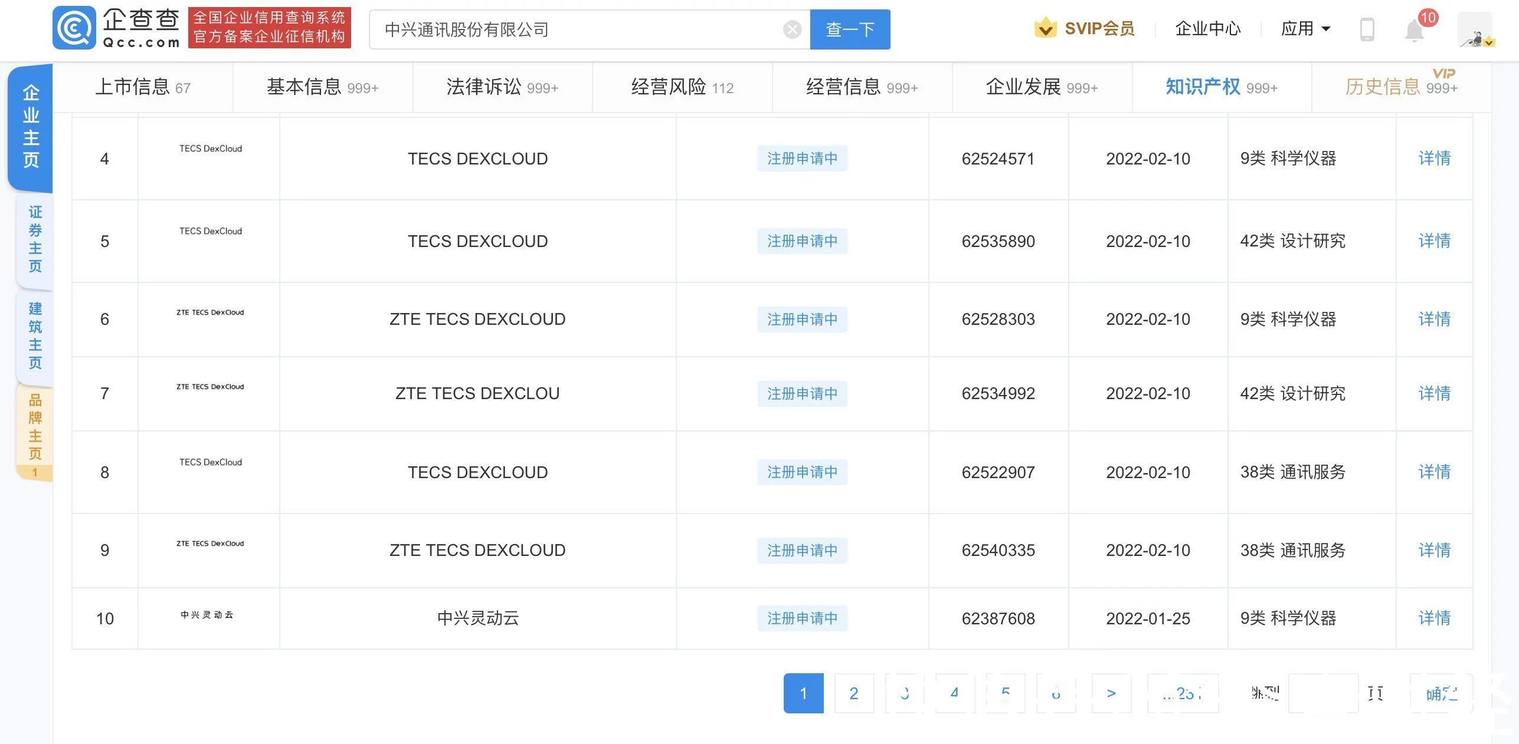The width and height of the screenshot is (1519, 744).
Task: Click the 全国企业信用查询系统 red banner
Action: pos(270,27)
